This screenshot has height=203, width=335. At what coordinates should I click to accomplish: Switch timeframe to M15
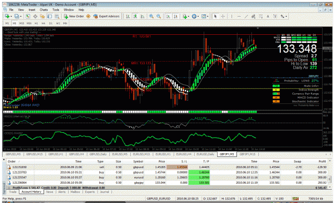click(x=21, y=23)
